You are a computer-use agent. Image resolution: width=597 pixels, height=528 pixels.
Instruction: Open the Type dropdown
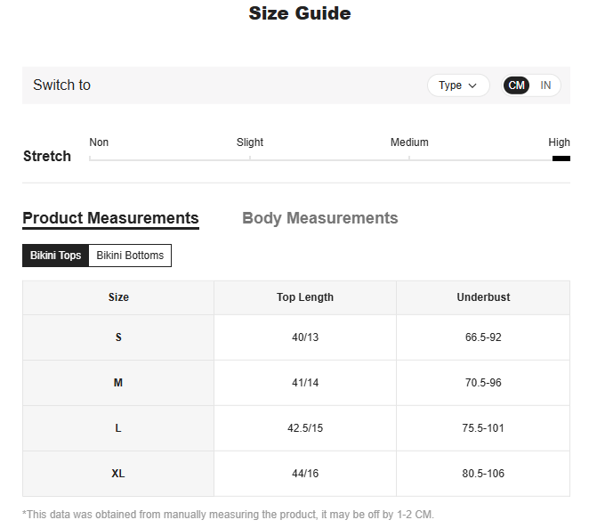coord(458,85)
